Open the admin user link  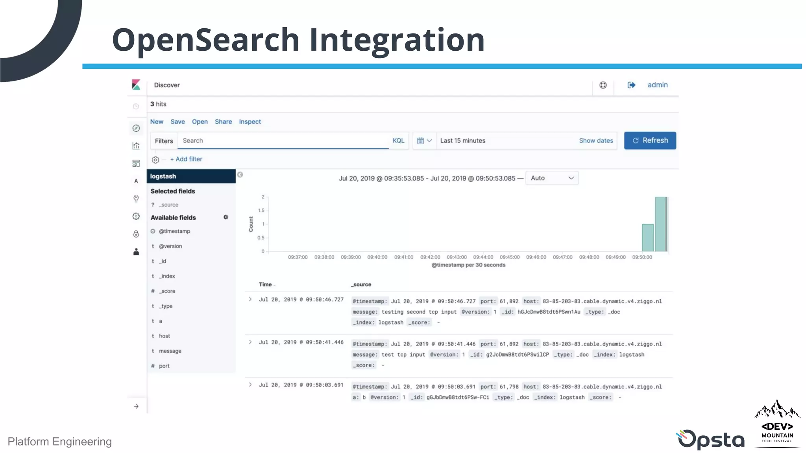pos(658,85)
